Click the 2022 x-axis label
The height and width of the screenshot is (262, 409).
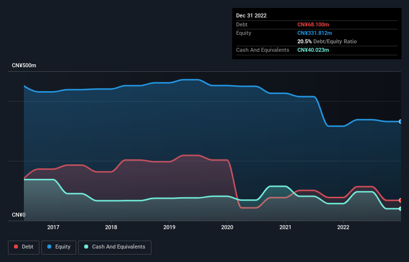point(343,227)
